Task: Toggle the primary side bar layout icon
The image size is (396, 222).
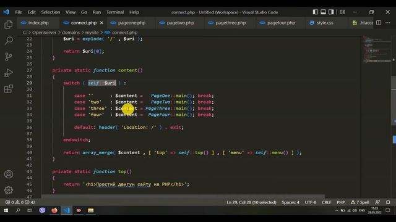Action: pos(315,12)
